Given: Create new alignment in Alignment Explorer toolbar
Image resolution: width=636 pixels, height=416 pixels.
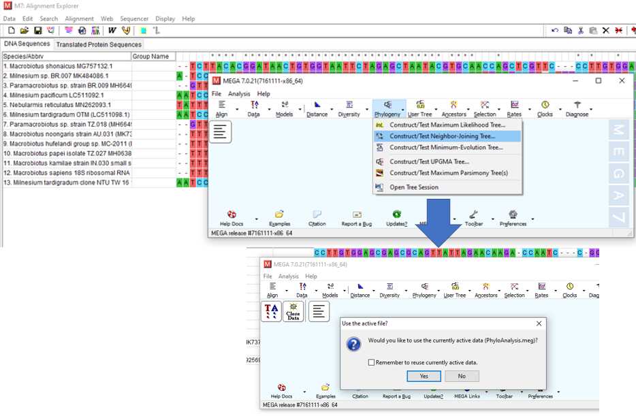Looking at the screenshot, I should [12, 31].
